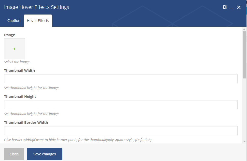Screen dimensions: 247x161
Task: Click the Thumbnail Height label text
Action: coord(20,97)
